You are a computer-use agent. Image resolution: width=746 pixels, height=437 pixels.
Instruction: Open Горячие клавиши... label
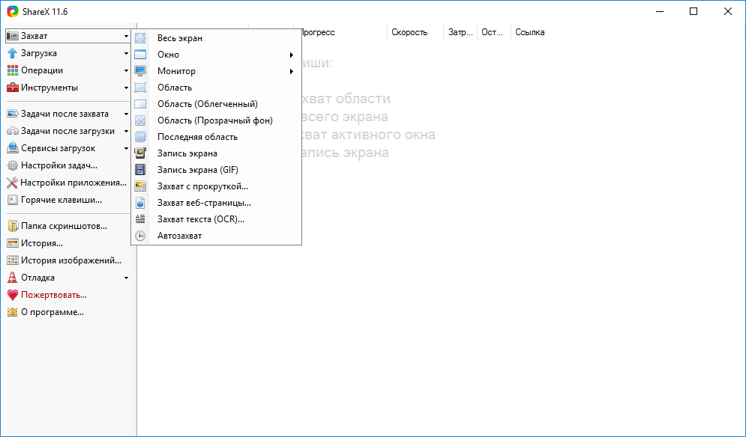click(61, 200)
